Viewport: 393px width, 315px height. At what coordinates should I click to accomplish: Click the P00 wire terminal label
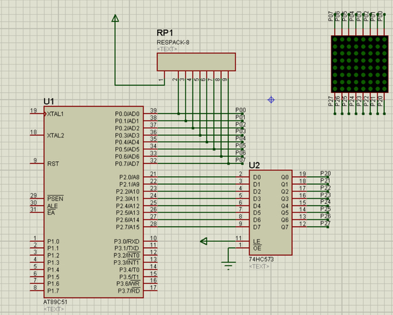click(241, 110)
